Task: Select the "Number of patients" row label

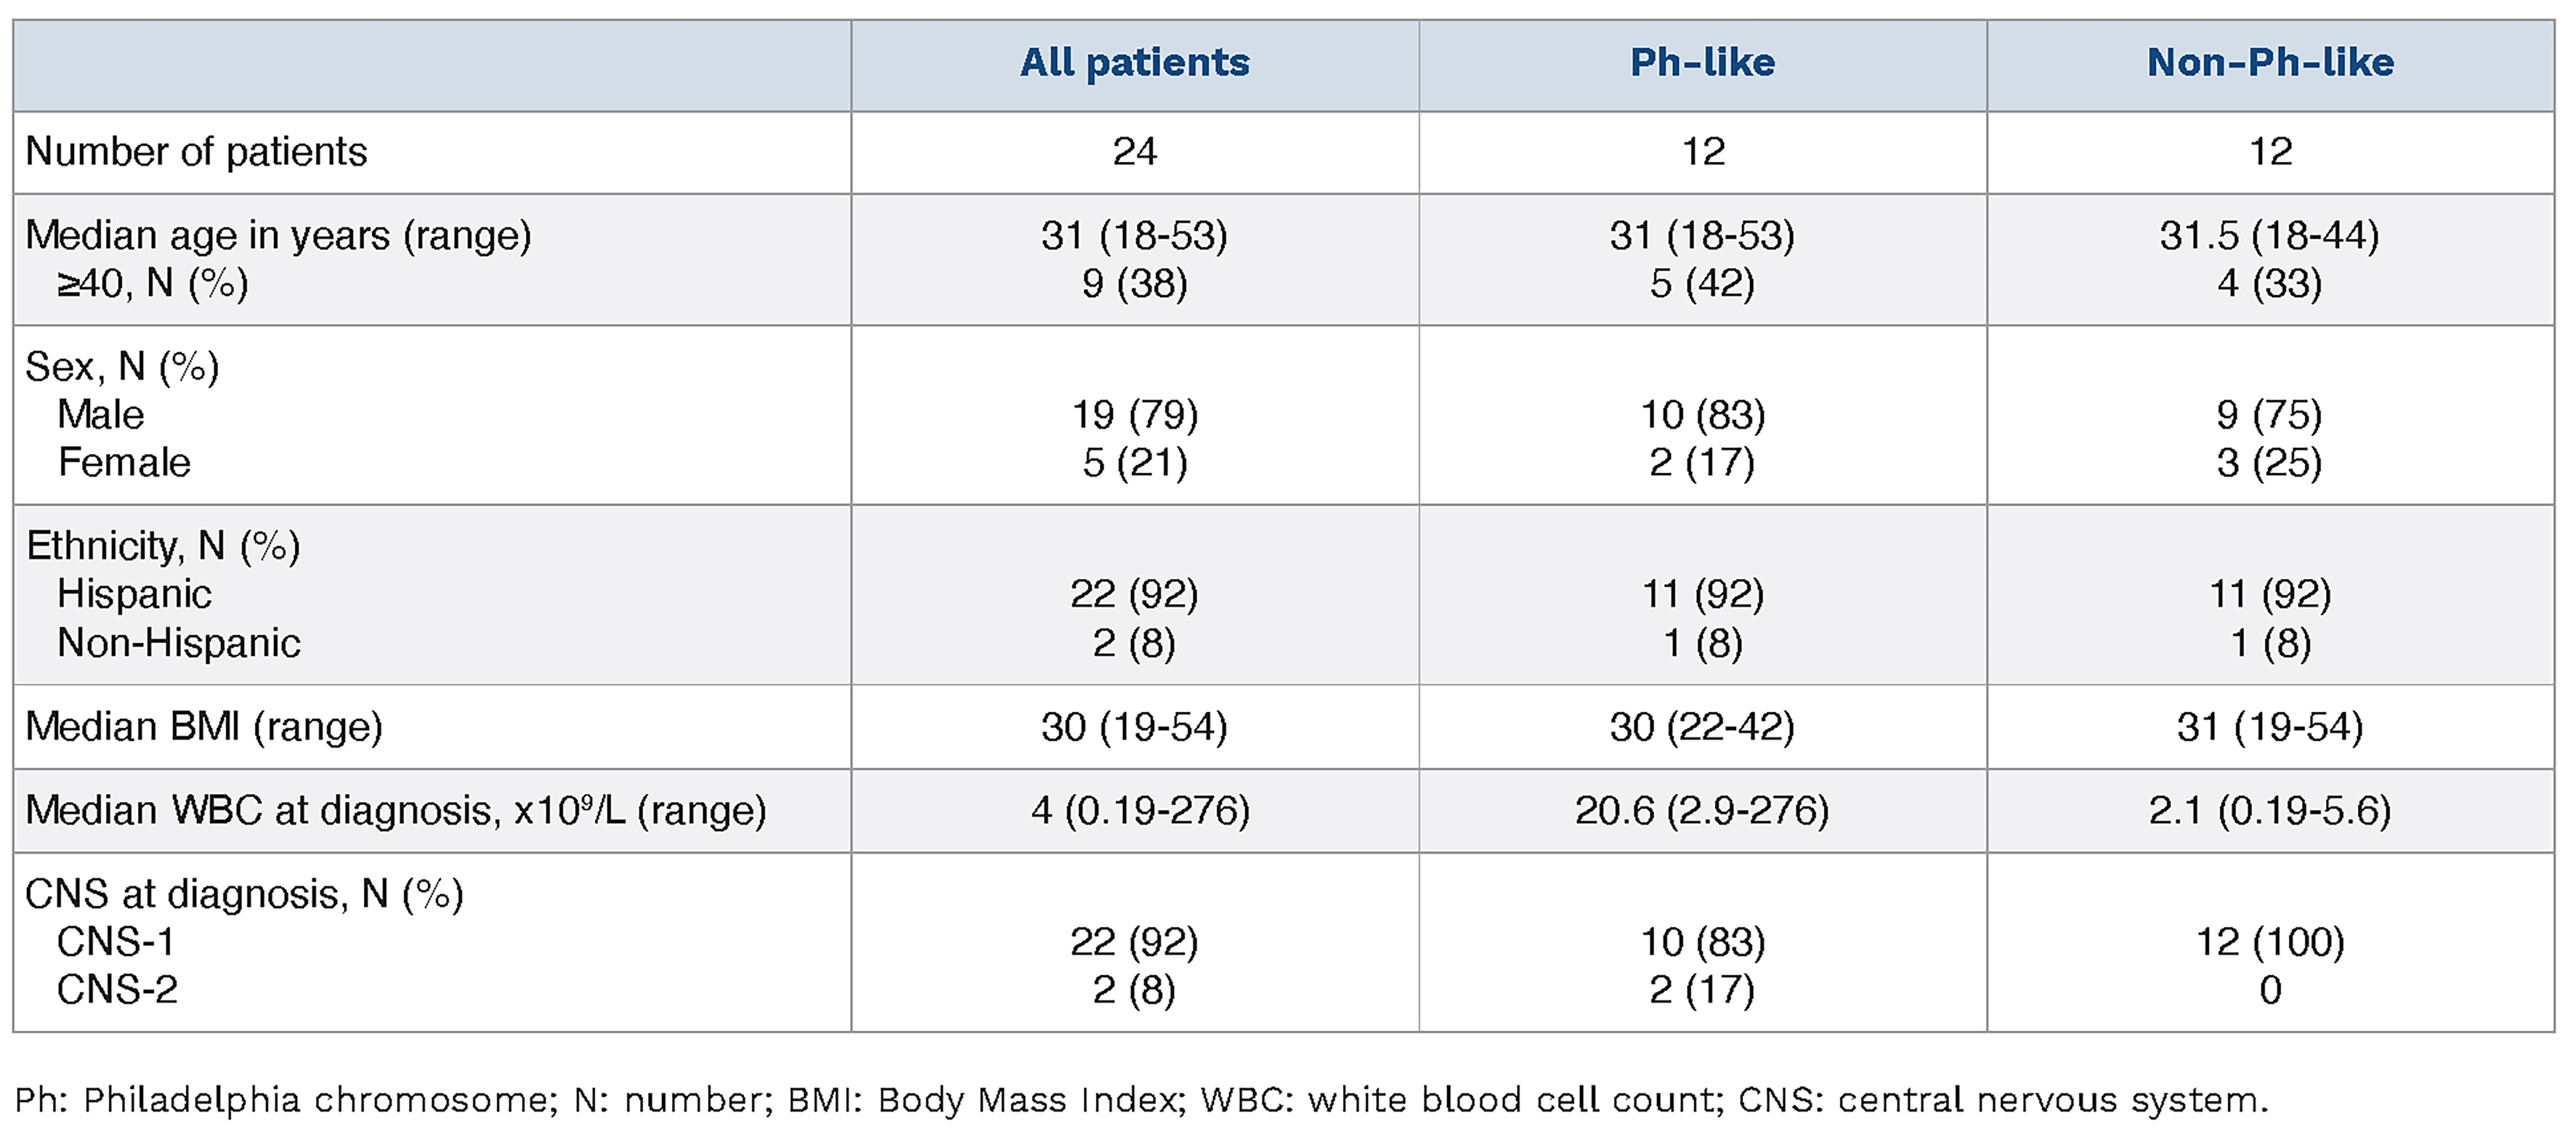Action: 196,152
